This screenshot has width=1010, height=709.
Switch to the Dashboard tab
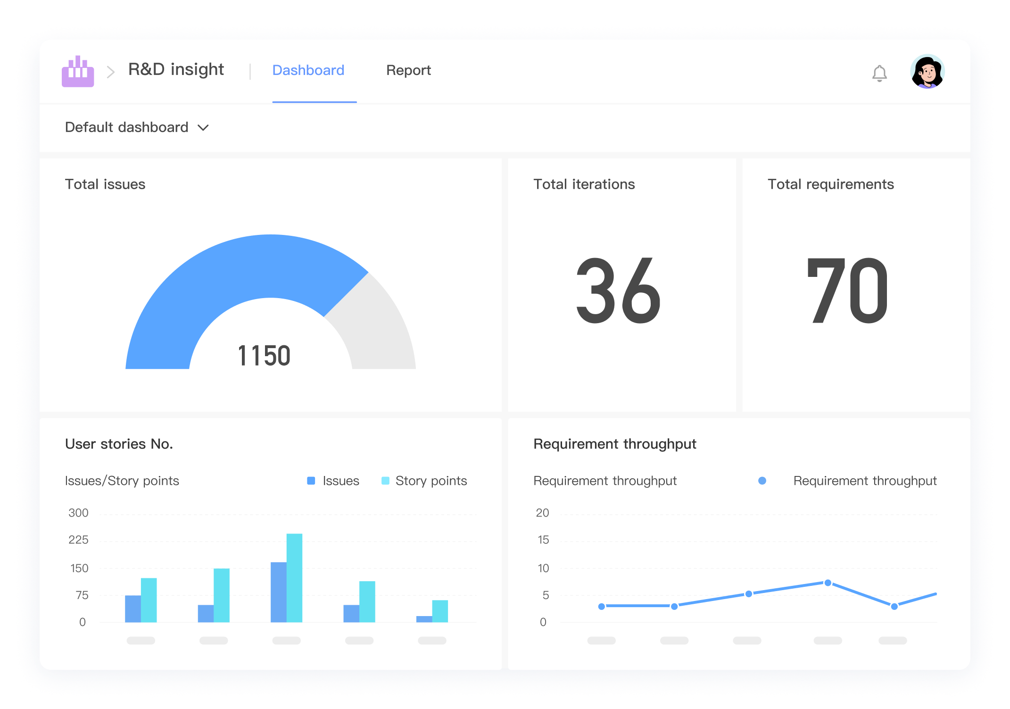pyautogui.click(x=308, y=70)
